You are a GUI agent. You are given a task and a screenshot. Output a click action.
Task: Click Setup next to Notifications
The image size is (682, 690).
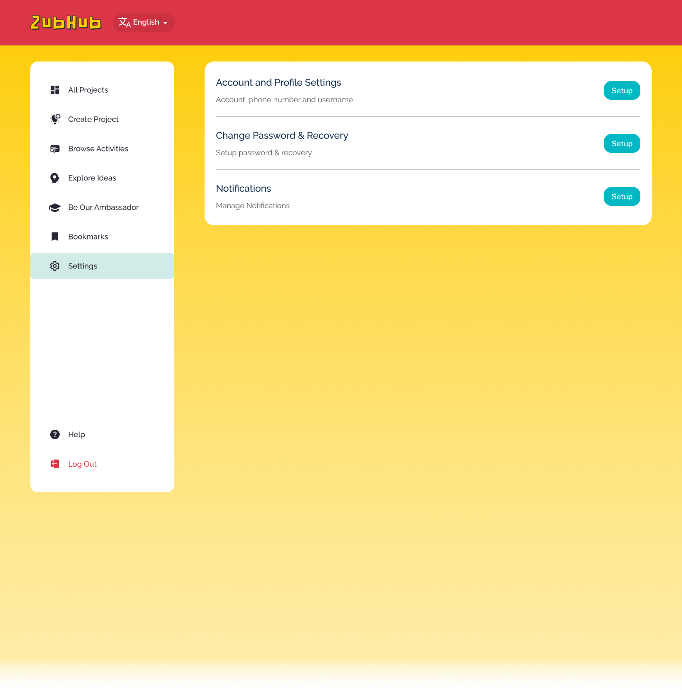coord(622,196)
